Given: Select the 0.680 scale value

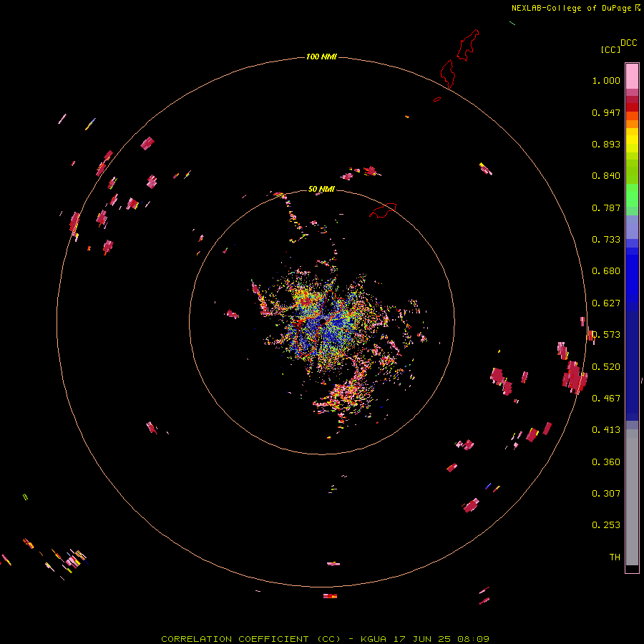Looking at the screenshot, I should pos(606,271).
